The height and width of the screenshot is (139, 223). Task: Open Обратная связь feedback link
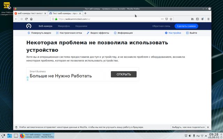(x=161, y=26)
